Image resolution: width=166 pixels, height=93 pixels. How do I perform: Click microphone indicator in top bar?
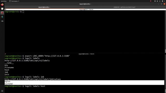point(160,1)
